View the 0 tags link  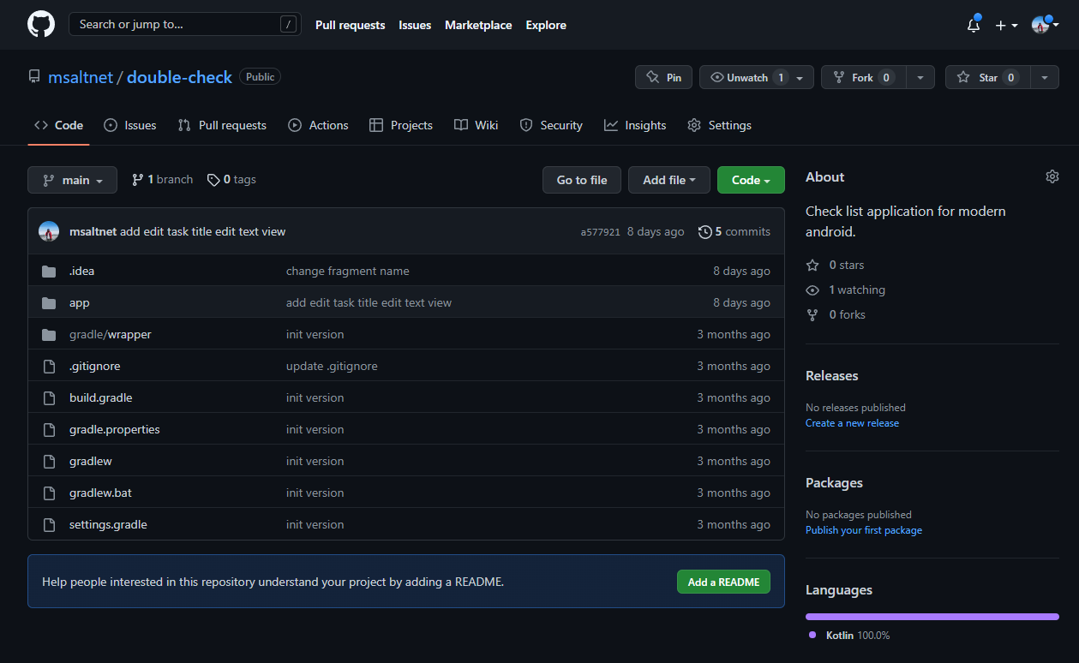point(231,180)
